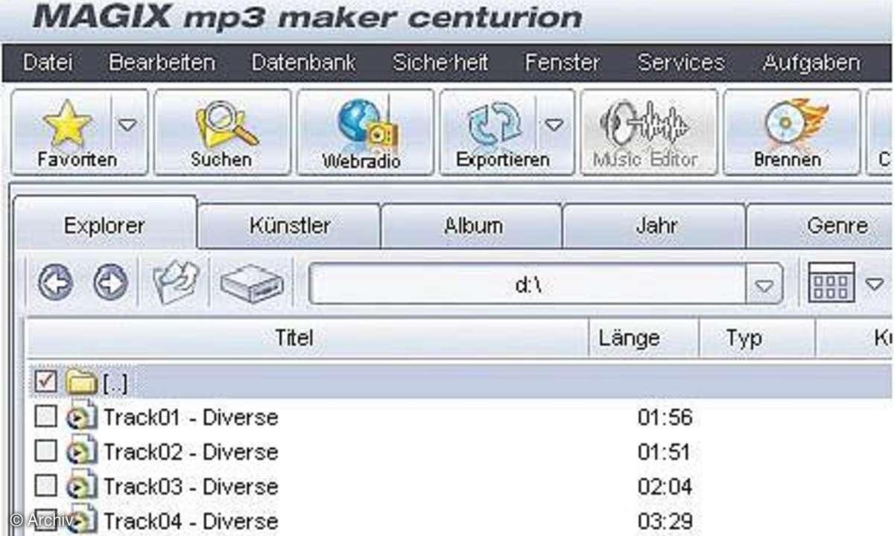Open the Music Editor waveform button
Screen dimensions: 894x536
(x=649, y=133)
